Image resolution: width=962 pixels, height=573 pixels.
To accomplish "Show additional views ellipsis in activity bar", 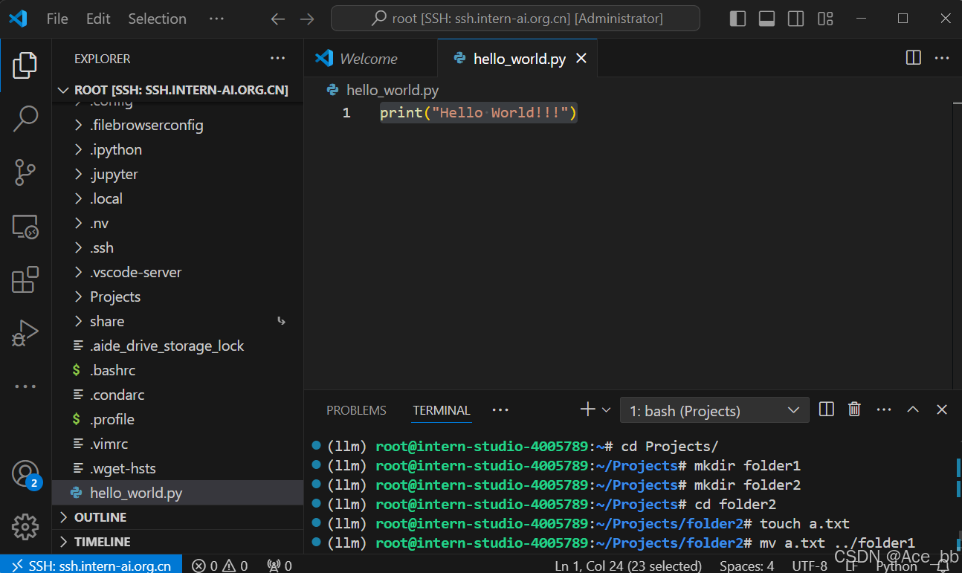I will coord(25,386).
